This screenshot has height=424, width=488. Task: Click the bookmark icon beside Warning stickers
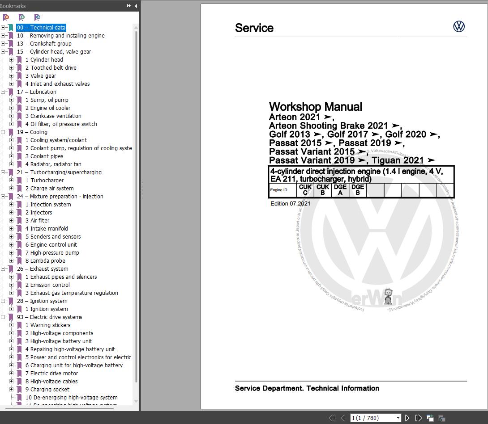[x=19, y=325]
